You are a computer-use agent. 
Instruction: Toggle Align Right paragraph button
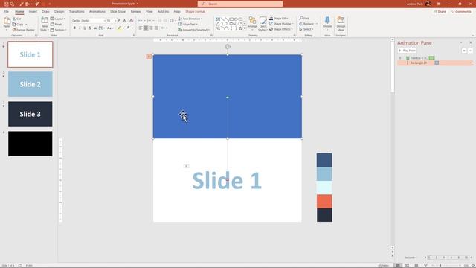[x=151, y=28]
